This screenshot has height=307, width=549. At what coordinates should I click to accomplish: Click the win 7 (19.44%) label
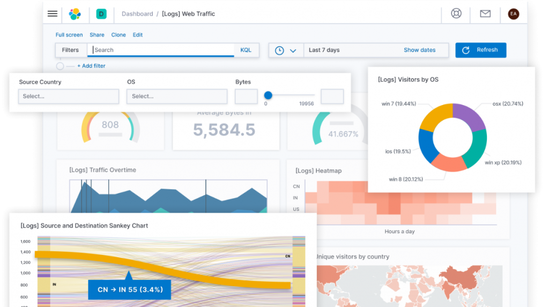[399, 103]
